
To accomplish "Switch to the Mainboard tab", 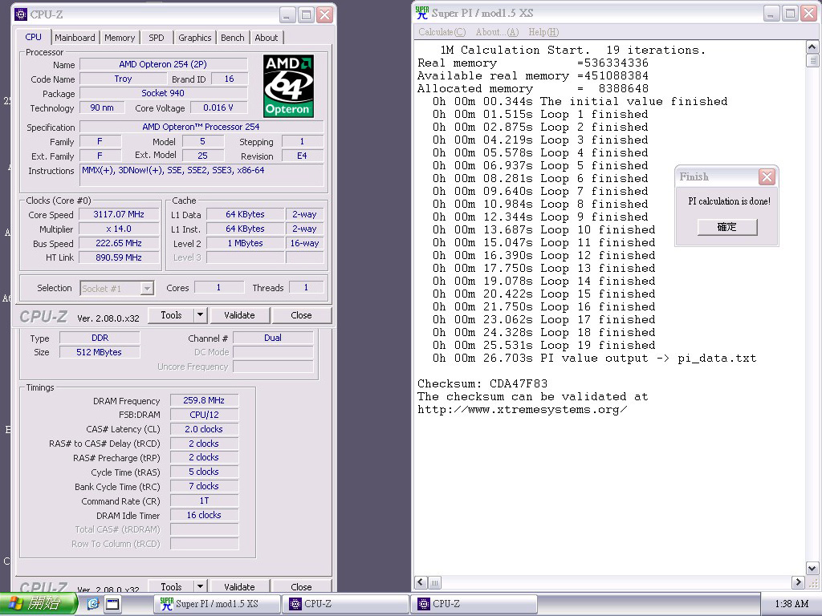I will pyautogui.click(x=75, y=38).
